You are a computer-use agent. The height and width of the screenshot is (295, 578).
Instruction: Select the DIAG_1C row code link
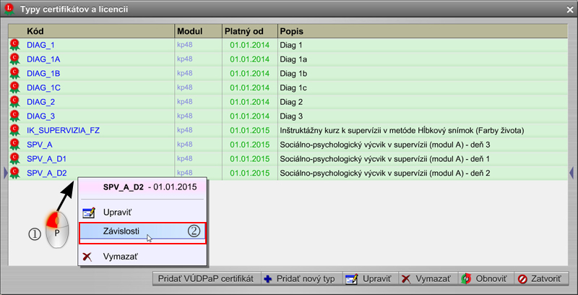43,87
